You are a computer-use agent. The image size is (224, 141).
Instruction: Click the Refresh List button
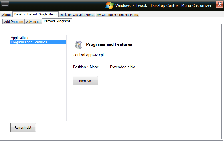[23, 127]
